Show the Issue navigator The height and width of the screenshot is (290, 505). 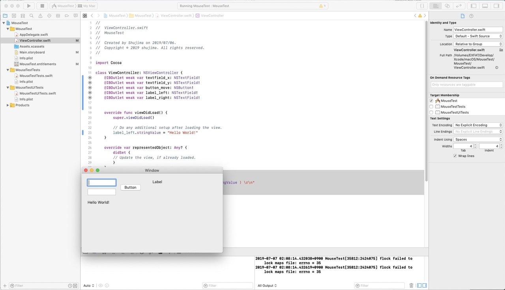40,16
